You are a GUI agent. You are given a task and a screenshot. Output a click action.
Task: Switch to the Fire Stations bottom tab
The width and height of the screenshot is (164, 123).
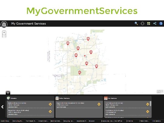pos(157,121)
